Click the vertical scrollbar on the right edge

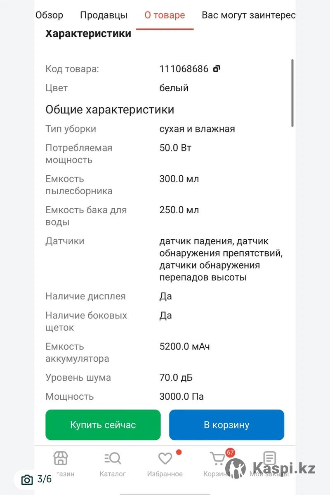click(292, 93)
